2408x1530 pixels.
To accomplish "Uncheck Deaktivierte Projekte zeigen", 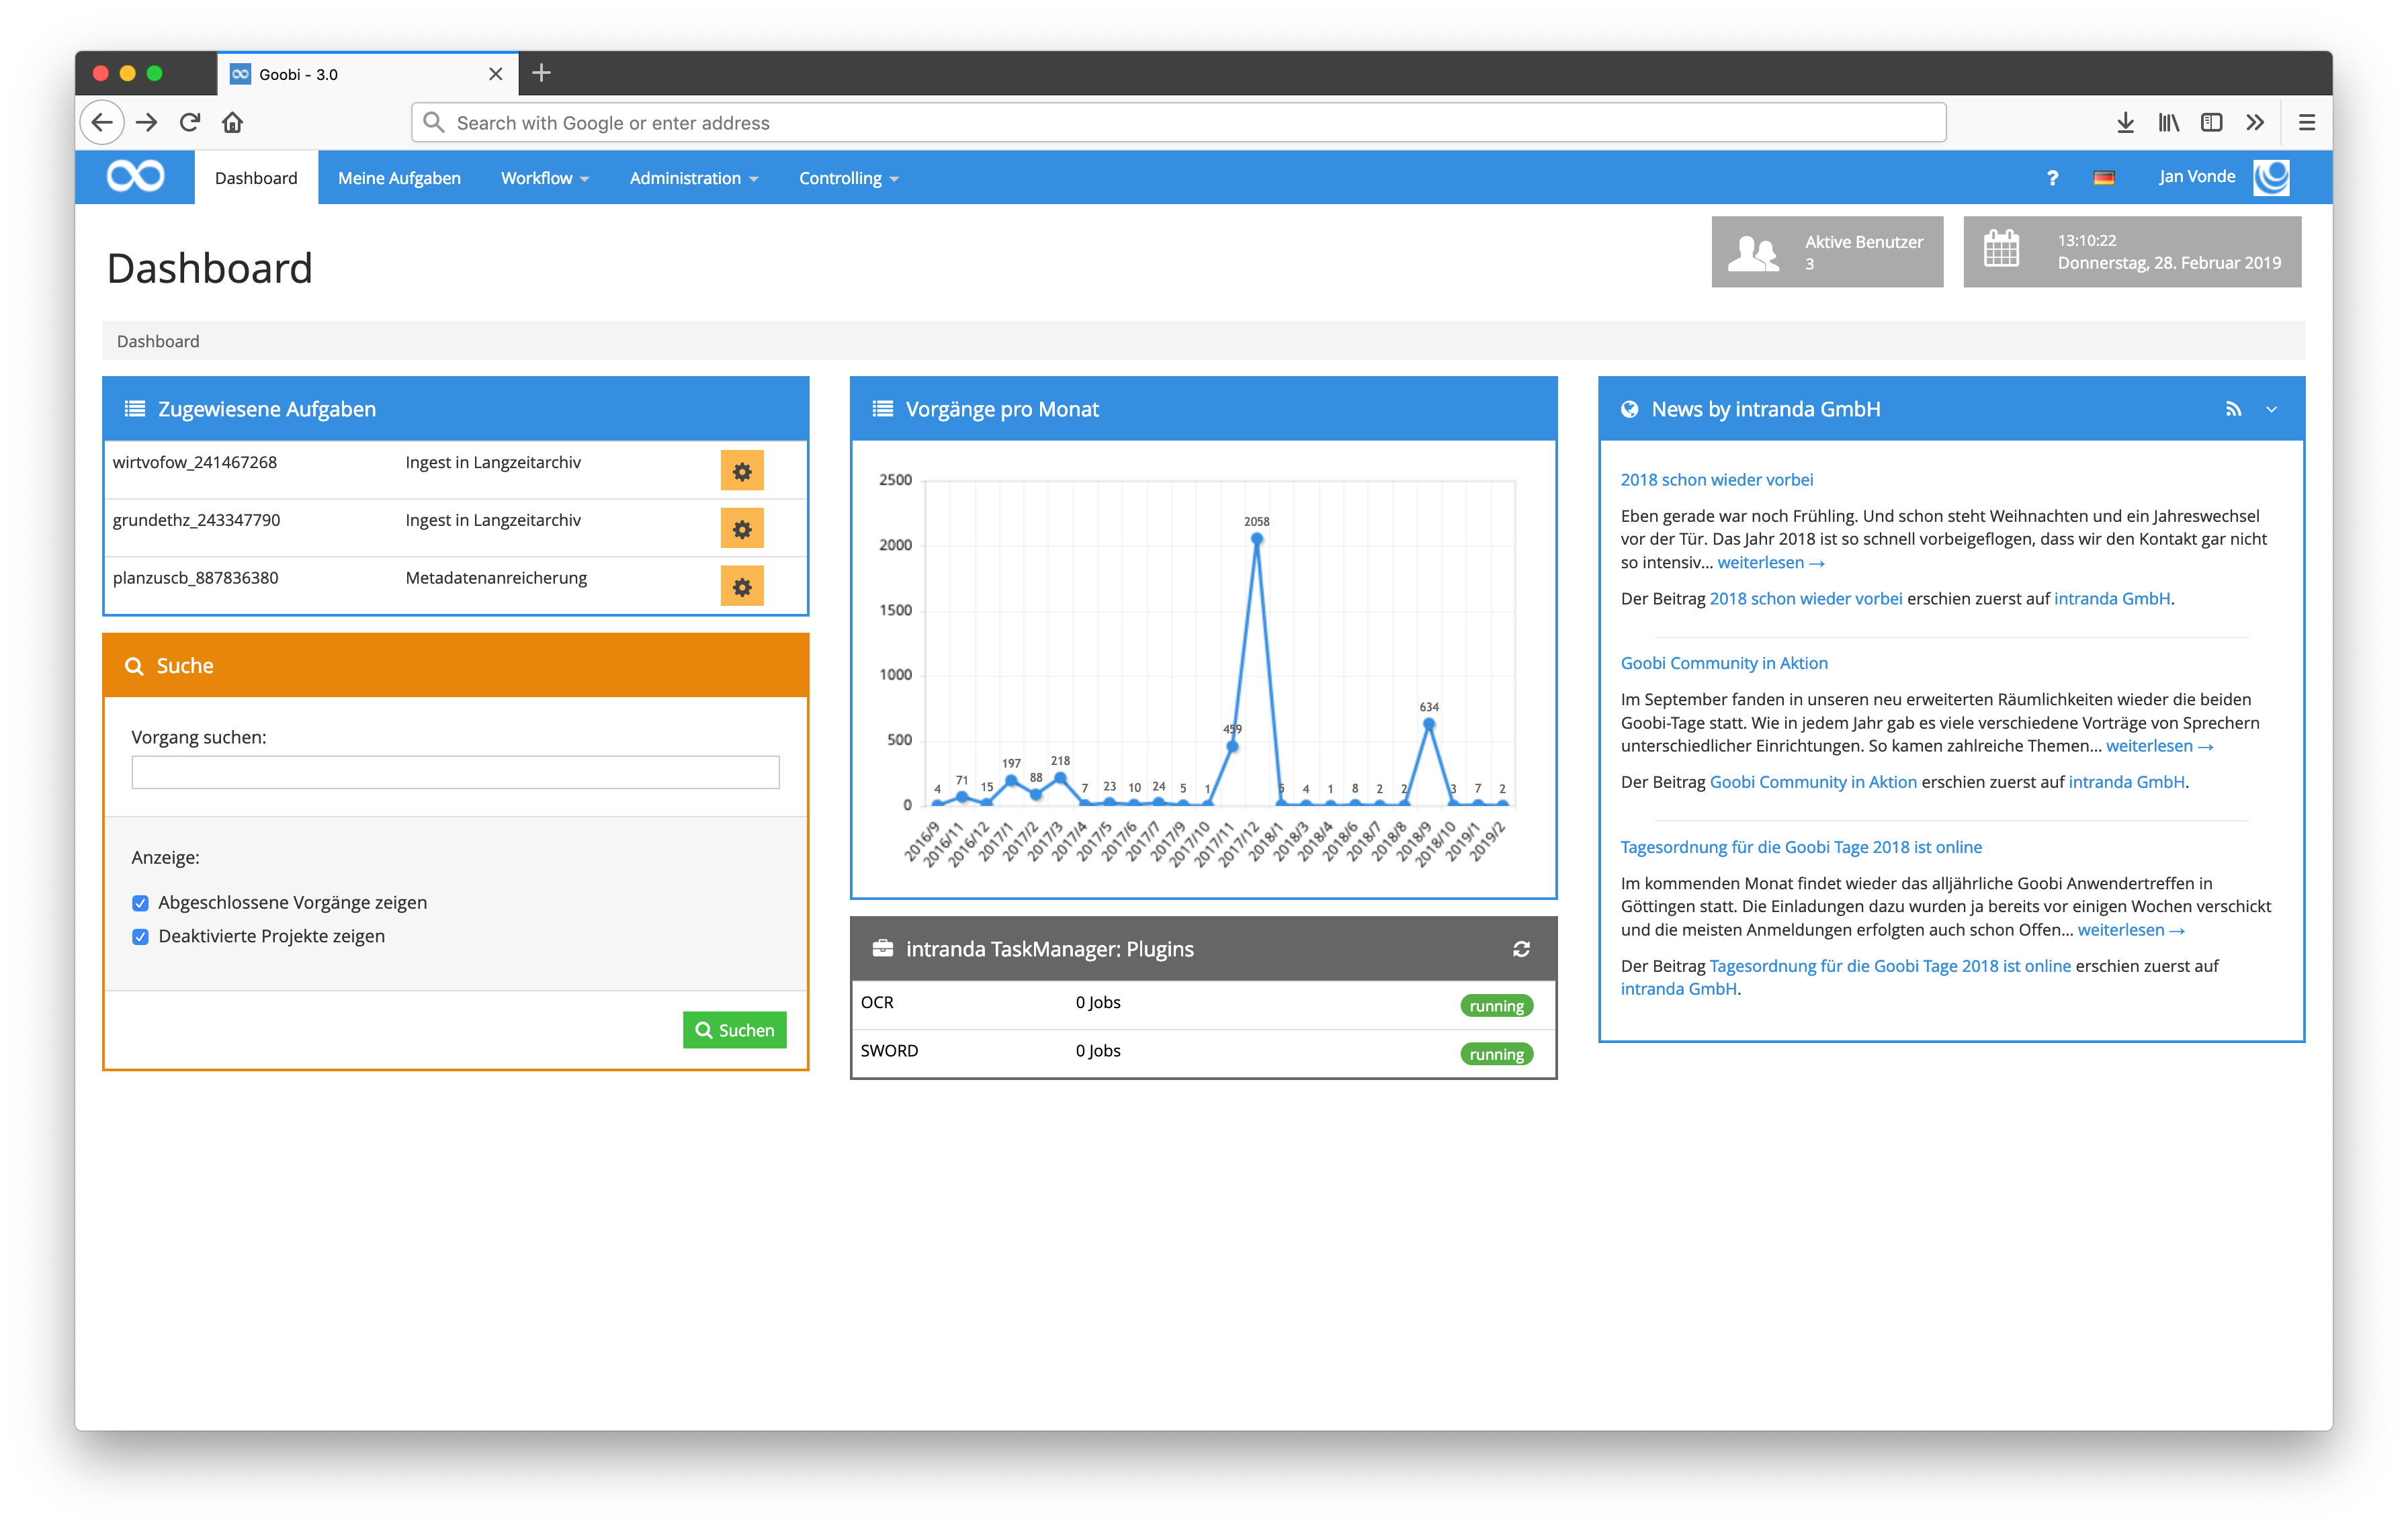I will pyautogui.click(x=141, y=936).
